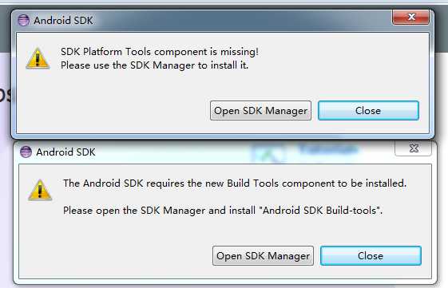
Task: Click the 'SDK Platform Tools component is missing!' text
Action: coord(160,52)
